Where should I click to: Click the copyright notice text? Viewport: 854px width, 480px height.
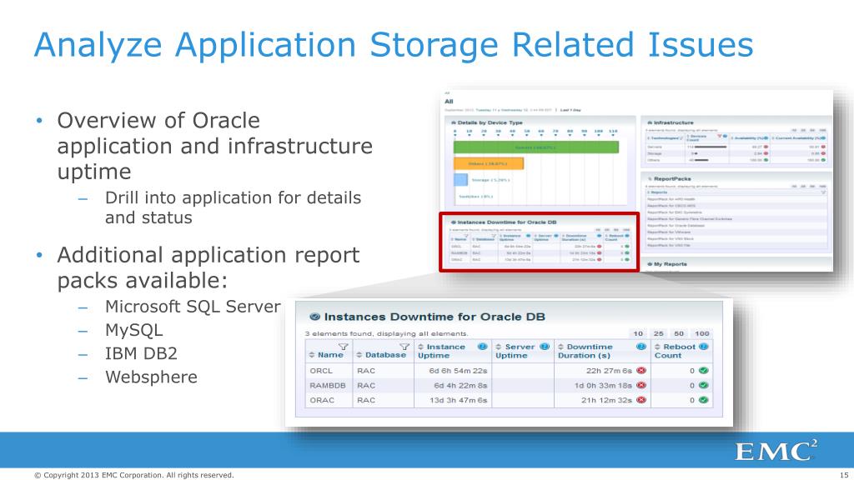(x=134, y=475)
